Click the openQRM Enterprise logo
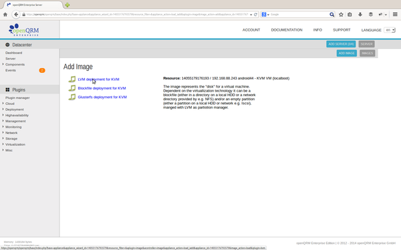The width and height of the screenshot is (401, 250). pyautogui.click(x=23, y=30)
